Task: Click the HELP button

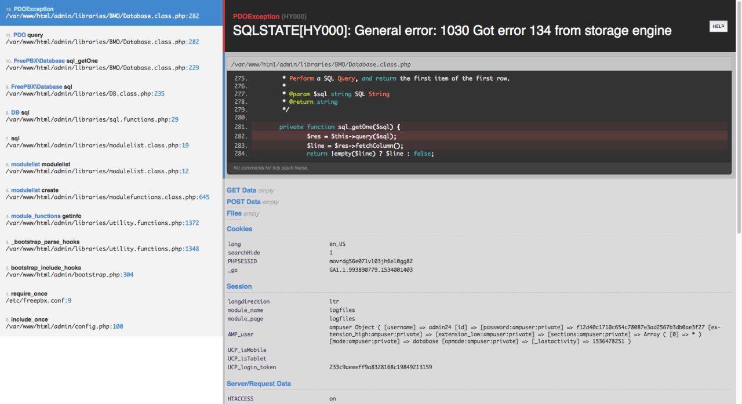Action: (718, 26)
